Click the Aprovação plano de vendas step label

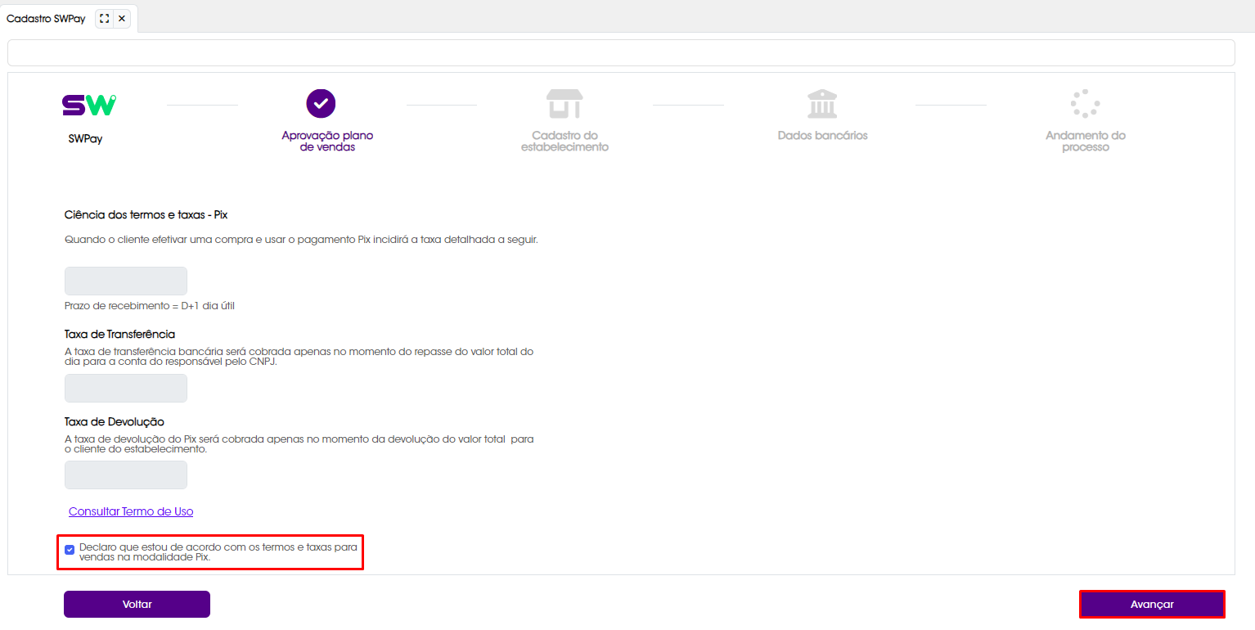[327, 142]
